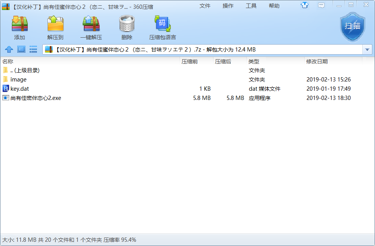Click the 解压到 (Extract to) icon
This screenshot has height=246, width=375.
tap(55, 24)
